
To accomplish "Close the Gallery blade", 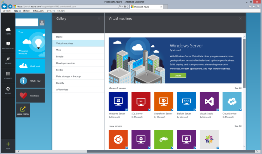I will pos(99,19).
